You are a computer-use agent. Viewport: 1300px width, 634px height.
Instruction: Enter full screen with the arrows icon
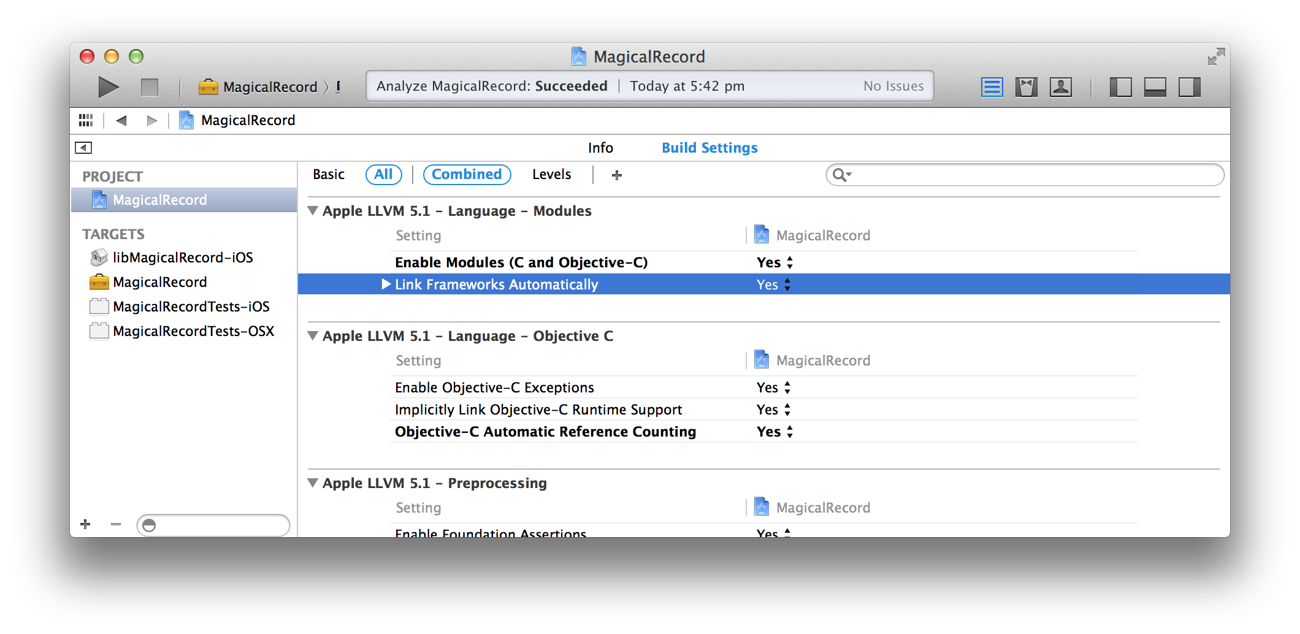click(1215, 57)
